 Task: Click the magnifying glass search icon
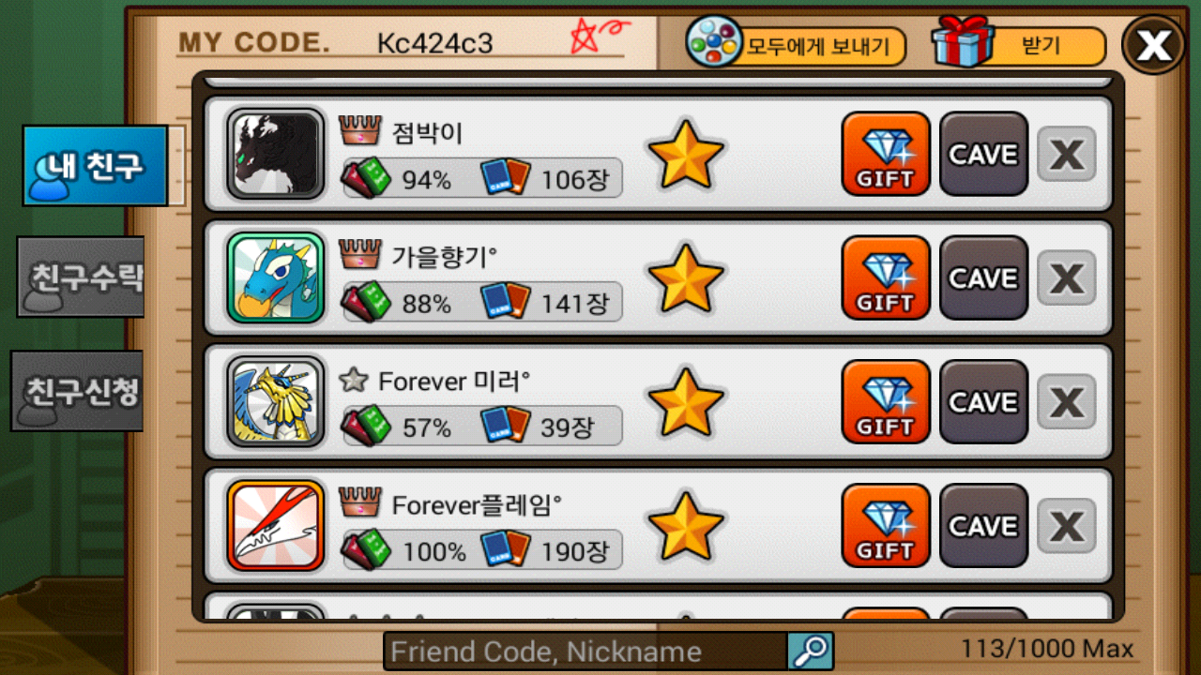[x=810, y=651]
